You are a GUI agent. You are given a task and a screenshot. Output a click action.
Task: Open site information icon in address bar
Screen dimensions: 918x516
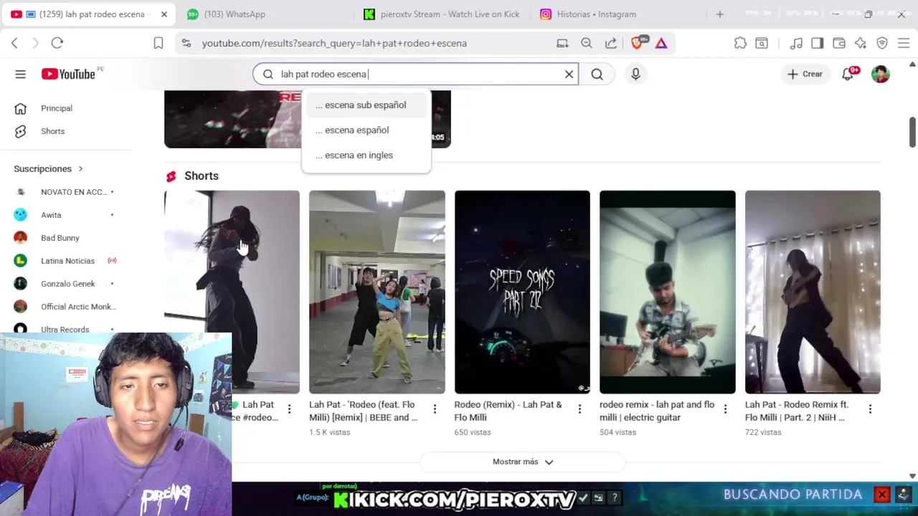[186, 43]
